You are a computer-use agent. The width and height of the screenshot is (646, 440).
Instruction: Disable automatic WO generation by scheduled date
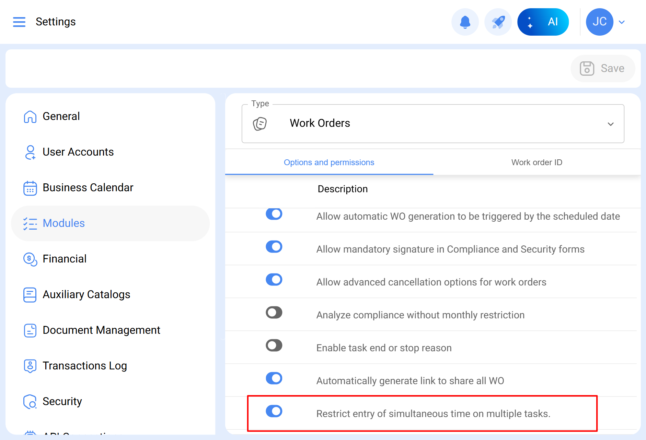tap(274, 214)
